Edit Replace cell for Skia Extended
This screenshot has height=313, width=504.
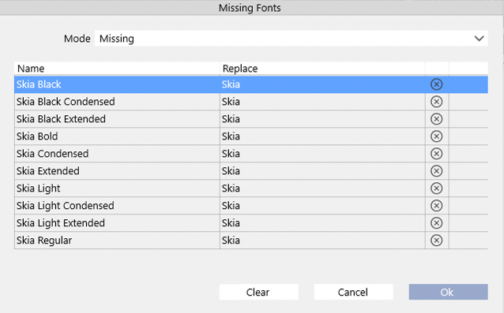tap(322, 171)
